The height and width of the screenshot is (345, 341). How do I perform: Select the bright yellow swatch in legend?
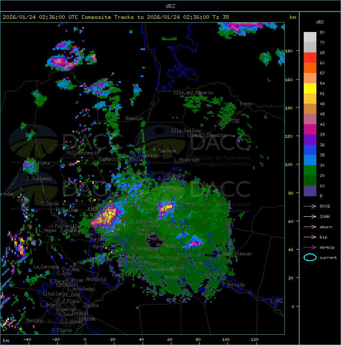point(310,89)
